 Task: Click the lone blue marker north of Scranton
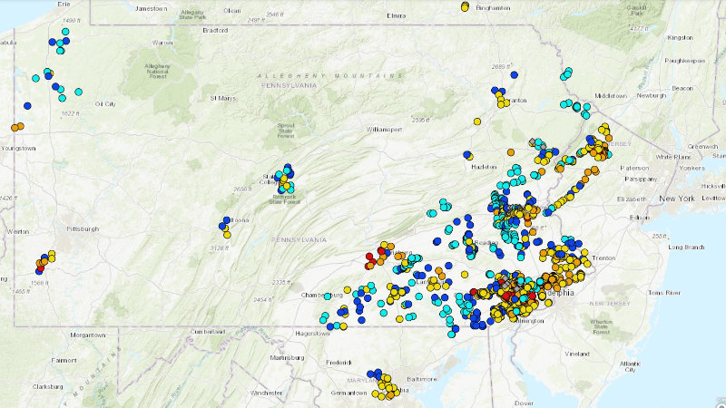click(514, 74)
